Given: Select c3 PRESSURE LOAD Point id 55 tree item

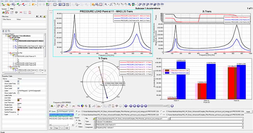Looking at the screenshot, I should [x=30, y=48].
